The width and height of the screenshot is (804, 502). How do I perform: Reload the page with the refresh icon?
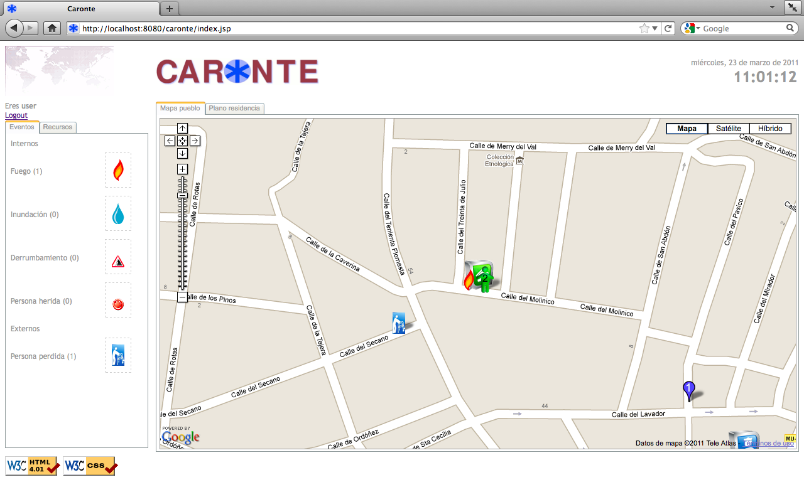click(668, 28)
